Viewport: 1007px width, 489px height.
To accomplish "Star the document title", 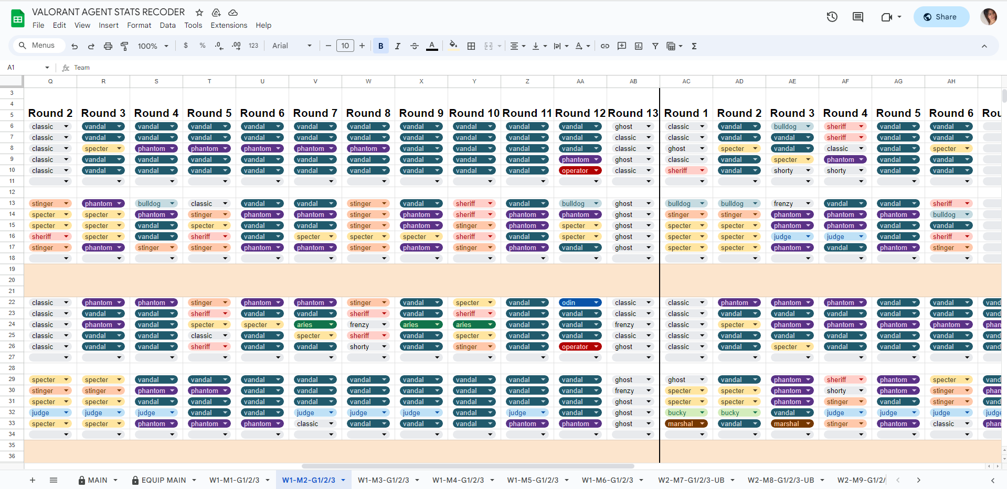I will 199,12.
